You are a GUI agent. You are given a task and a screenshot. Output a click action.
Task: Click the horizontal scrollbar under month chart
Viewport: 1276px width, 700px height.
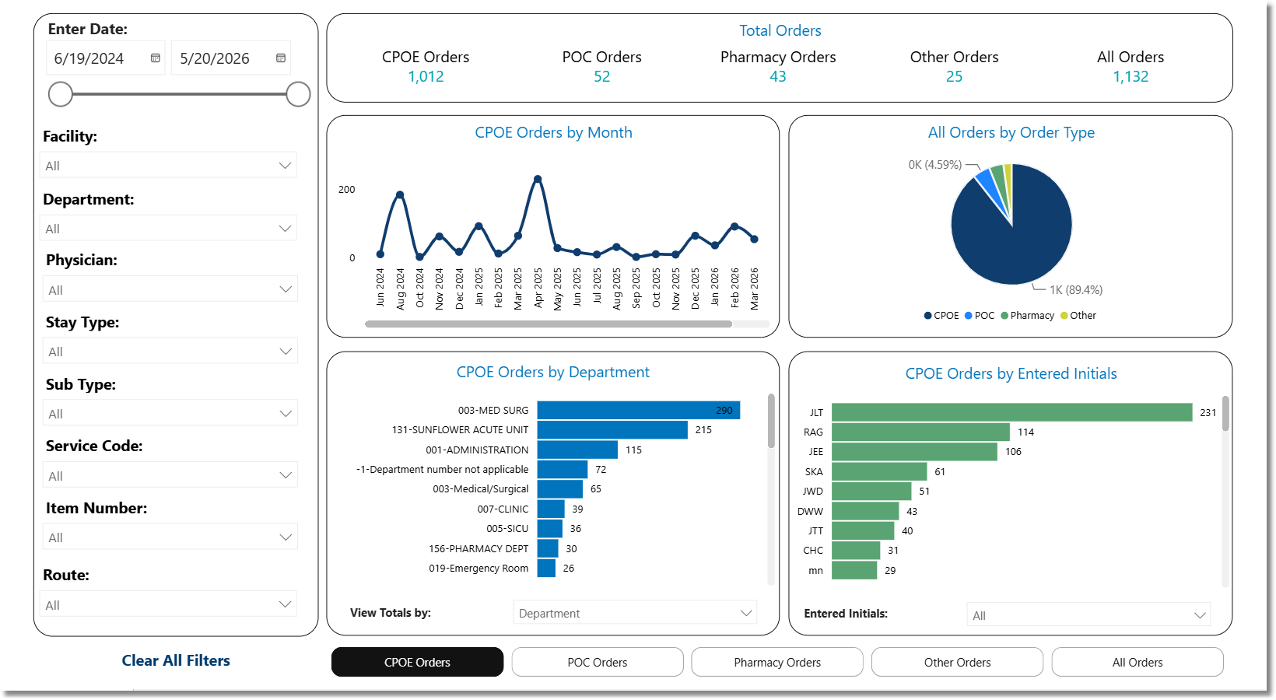[x=549, y=324]
